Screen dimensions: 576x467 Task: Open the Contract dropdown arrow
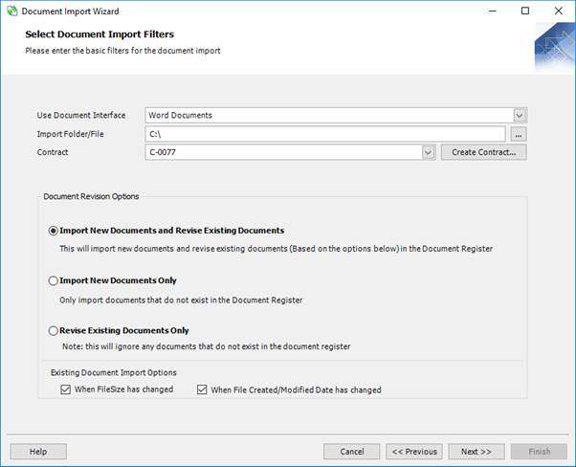pyautogui.click(x=428, y=152)
